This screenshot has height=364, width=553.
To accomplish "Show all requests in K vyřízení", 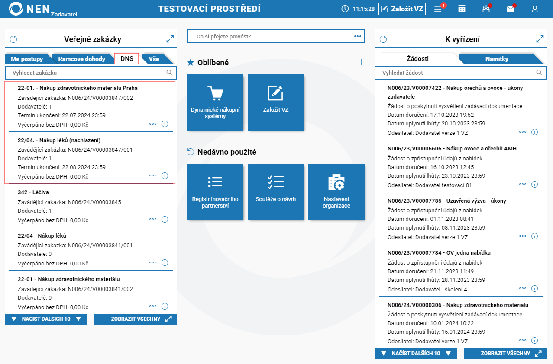I will (505, 353).
